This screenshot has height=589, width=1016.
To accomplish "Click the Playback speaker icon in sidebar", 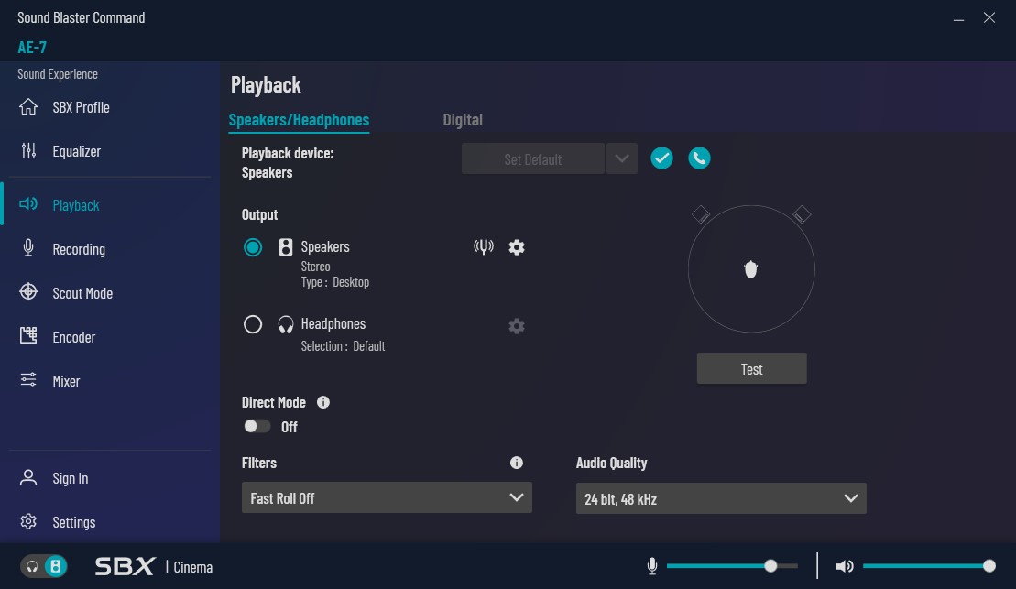I will 28,205.
